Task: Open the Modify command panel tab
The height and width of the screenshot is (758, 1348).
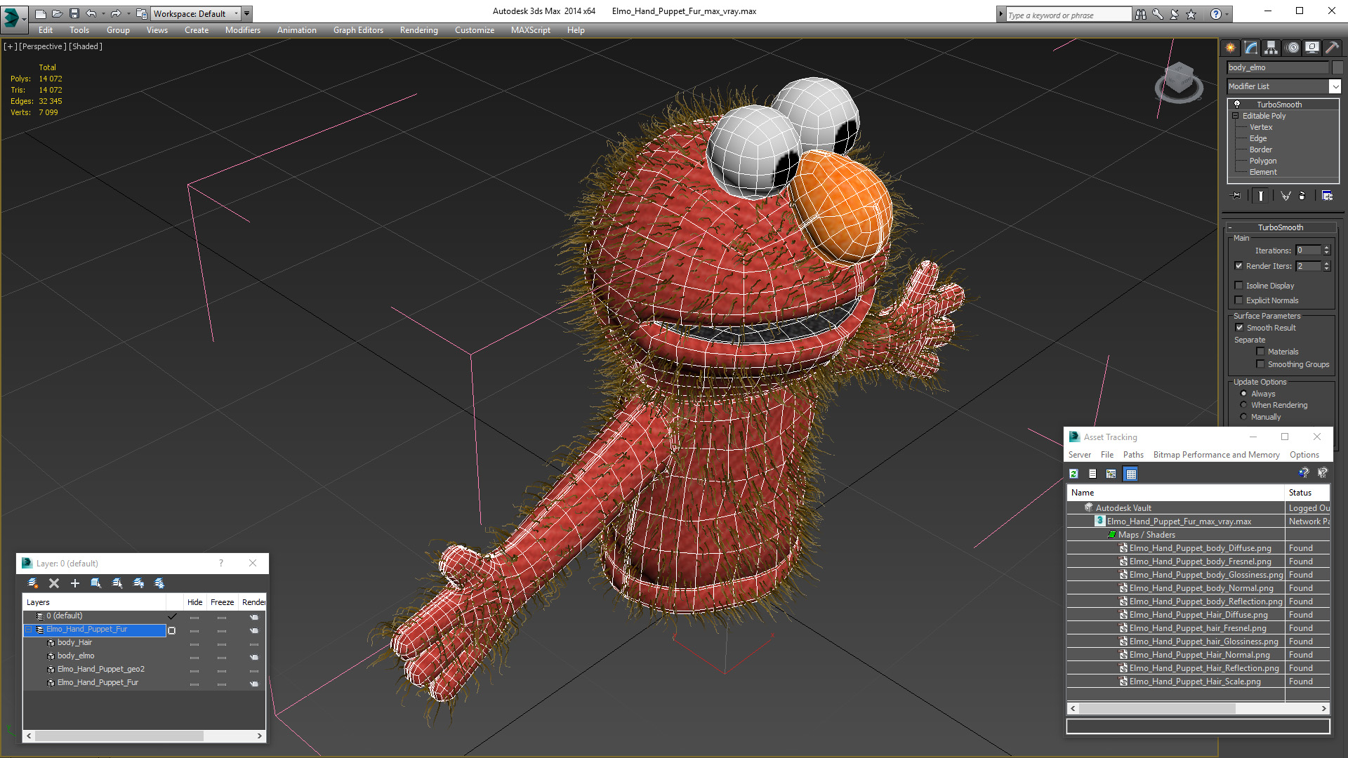Action: (1251, 48)
